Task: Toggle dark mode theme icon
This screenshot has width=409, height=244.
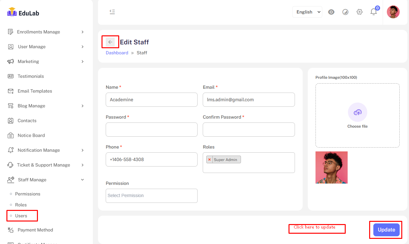Action: pyautogui.click(x=345, y=12)
